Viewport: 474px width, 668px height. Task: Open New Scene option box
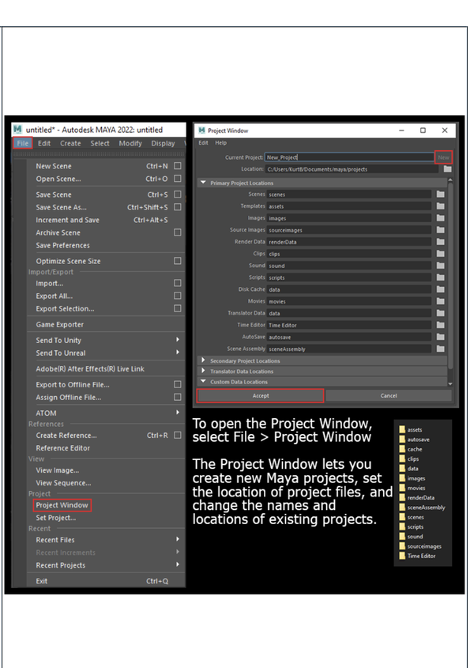178,166
